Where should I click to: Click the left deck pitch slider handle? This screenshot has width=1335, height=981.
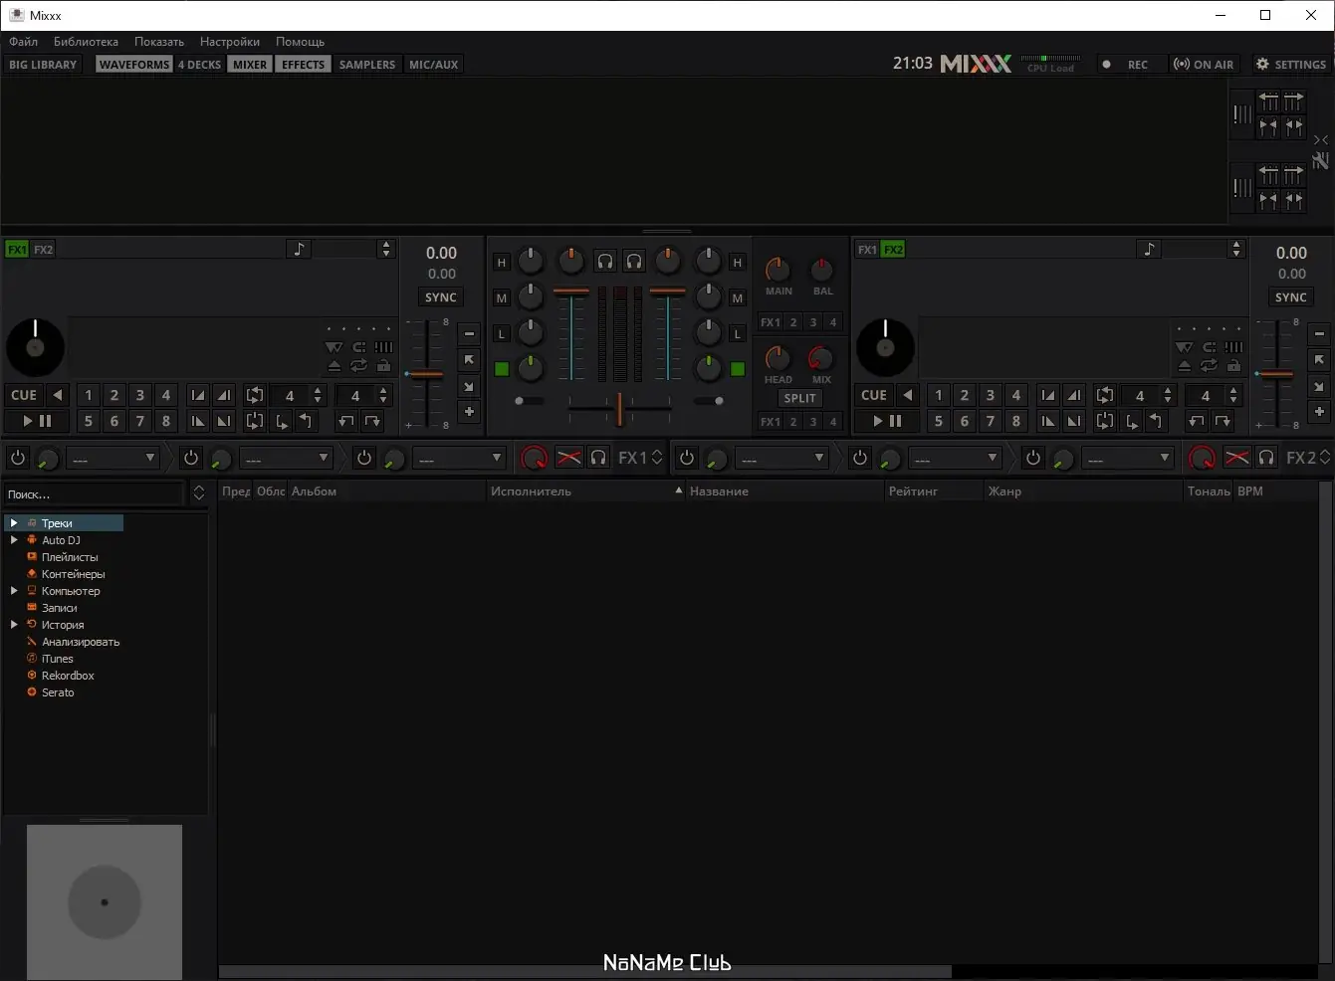pyautogui.click(x=426, y=374)
